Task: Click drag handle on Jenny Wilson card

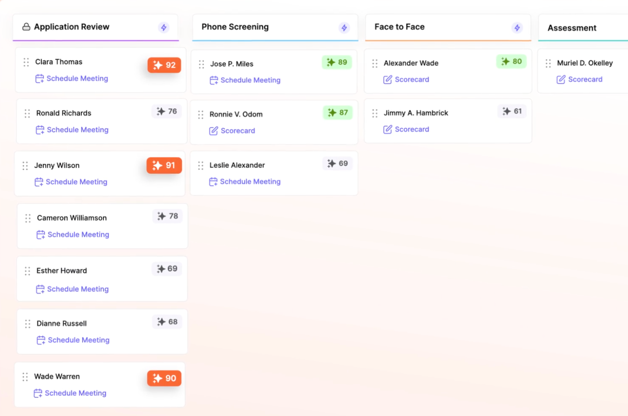Action: tap(25, 166)
